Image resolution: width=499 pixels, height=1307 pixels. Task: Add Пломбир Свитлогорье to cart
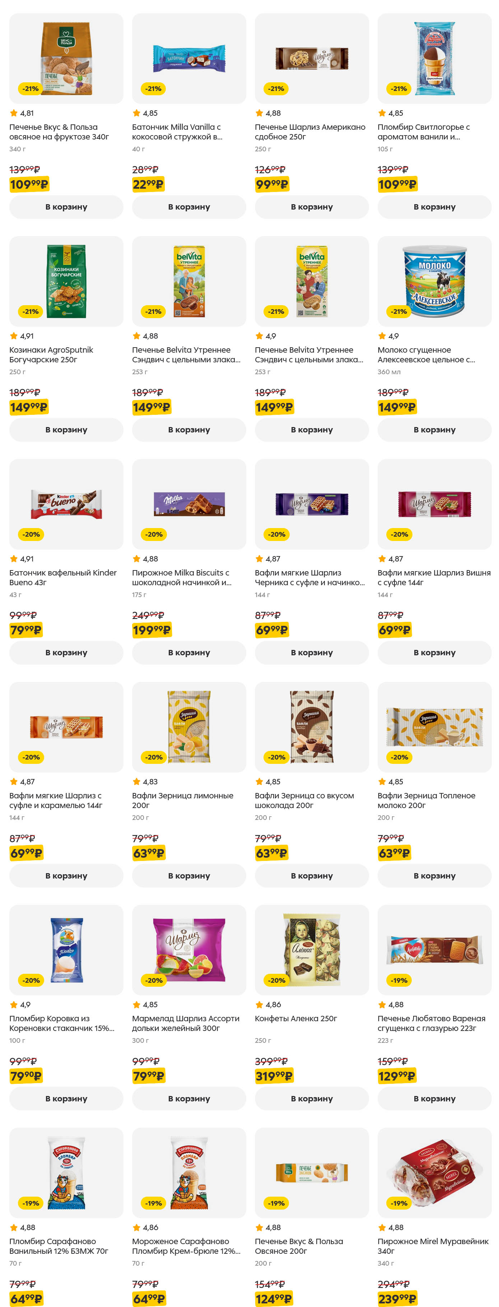tap(434, 207)
